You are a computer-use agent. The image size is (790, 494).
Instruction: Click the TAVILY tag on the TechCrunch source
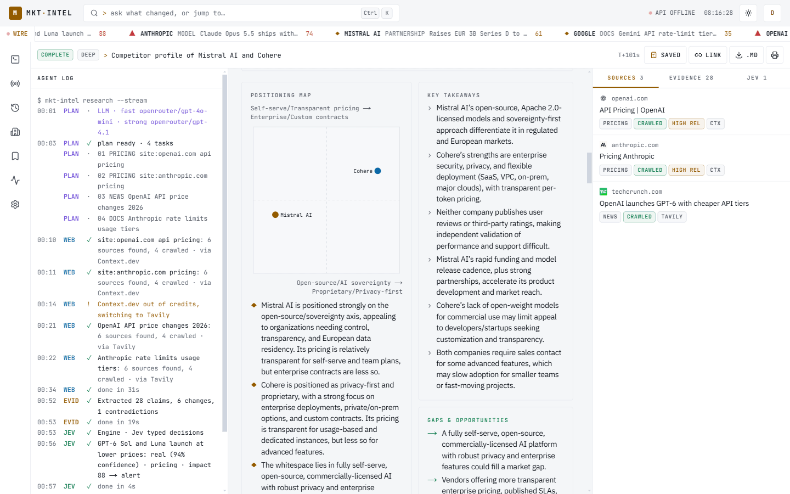(x=672, y=217)
